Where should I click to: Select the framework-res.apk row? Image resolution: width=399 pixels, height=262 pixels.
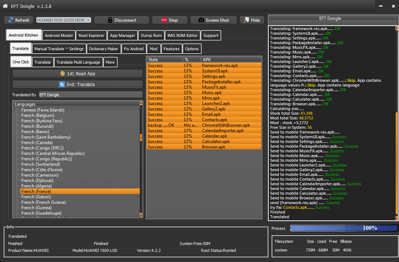(x=204, y=65)
